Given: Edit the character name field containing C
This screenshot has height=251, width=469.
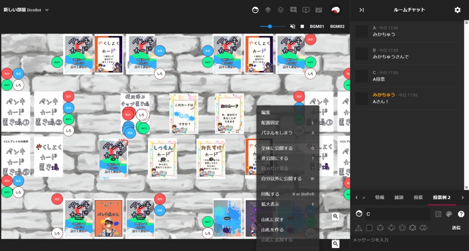Looking at the screenshot, I should (x=397, y=214).
